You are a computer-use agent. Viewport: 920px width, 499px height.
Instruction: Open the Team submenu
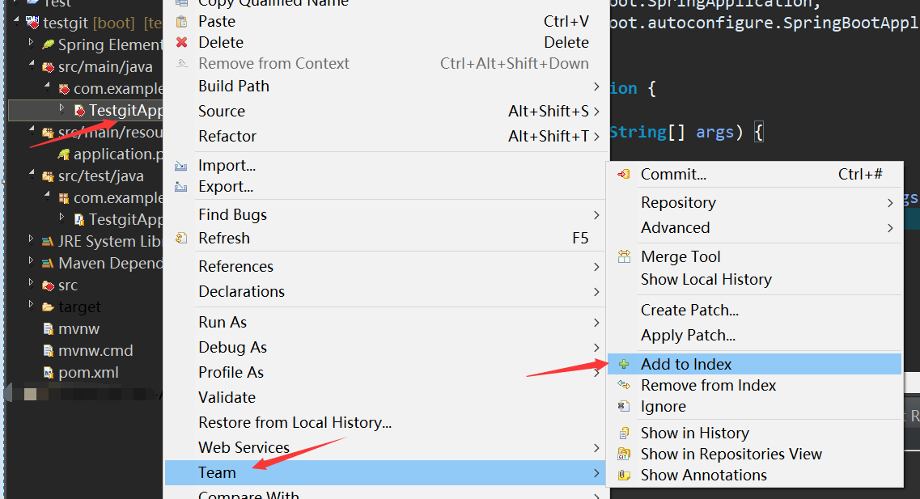click(385, 472)
